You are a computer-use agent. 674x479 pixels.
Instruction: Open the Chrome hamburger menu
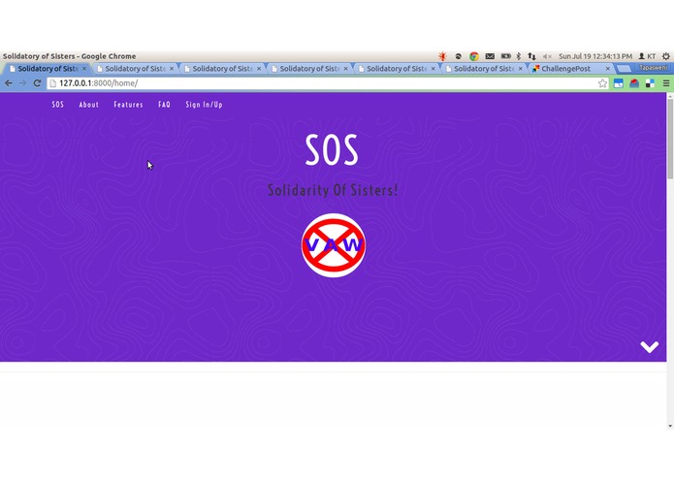pyautogui.click(x=666, y=83)
